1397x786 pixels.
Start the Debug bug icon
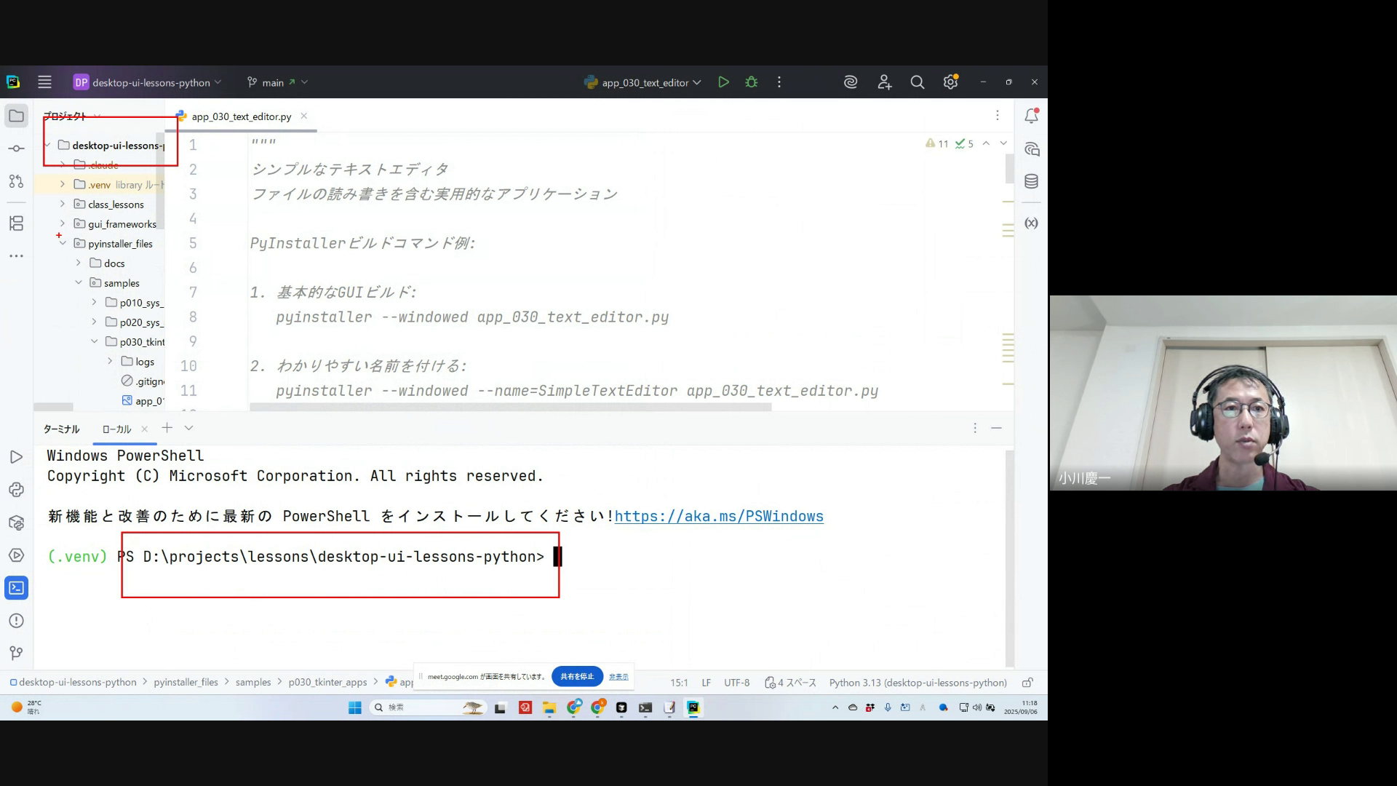tap(752, 82)
